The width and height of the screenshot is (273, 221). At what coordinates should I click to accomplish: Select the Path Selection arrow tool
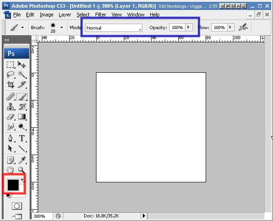pos(10,148)
